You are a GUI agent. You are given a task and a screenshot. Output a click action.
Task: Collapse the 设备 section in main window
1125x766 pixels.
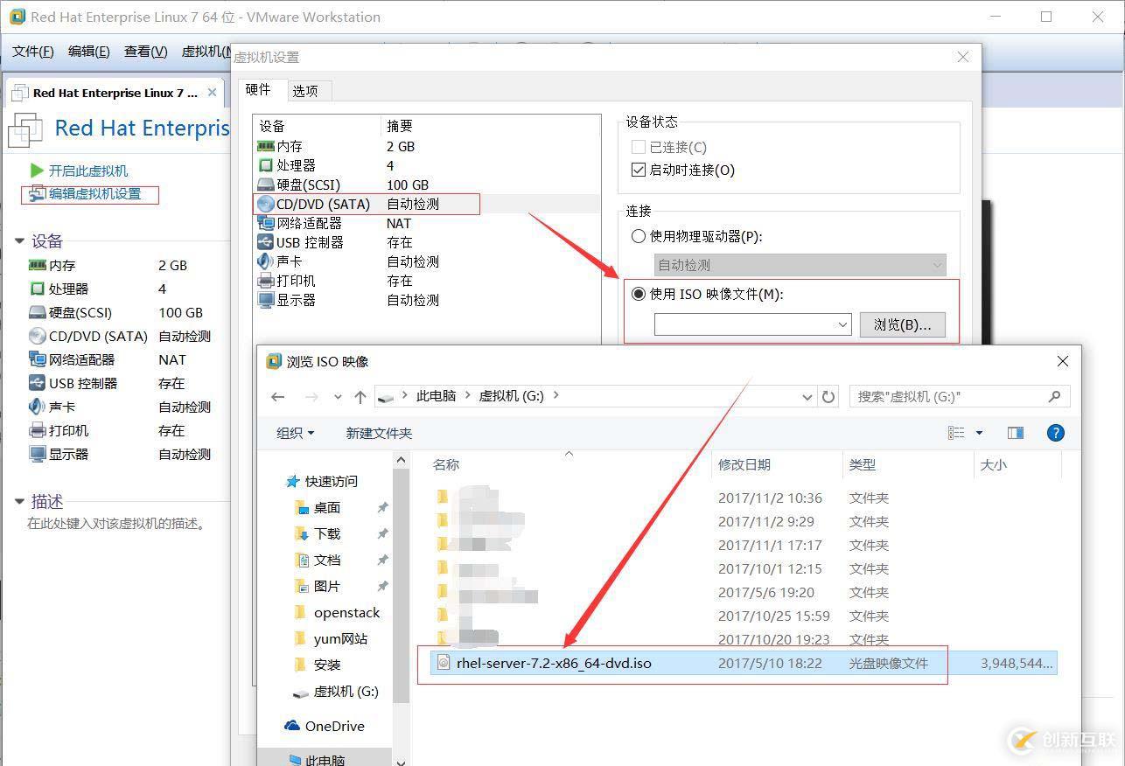pyautogui.click(x=20, y=241)
